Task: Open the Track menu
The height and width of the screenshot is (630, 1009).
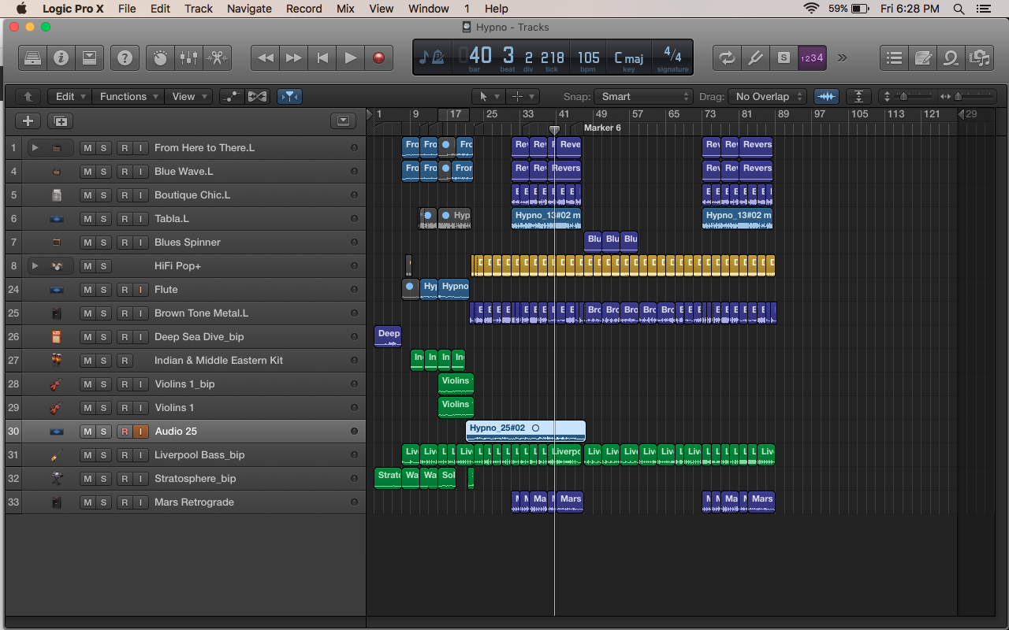Action: coord(199,9)
